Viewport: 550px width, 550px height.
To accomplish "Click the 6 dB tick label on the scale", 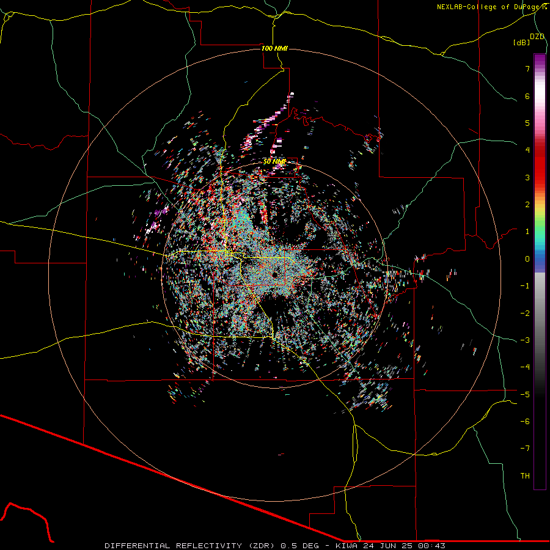I will pyautogui.click(x=527, y=96).
